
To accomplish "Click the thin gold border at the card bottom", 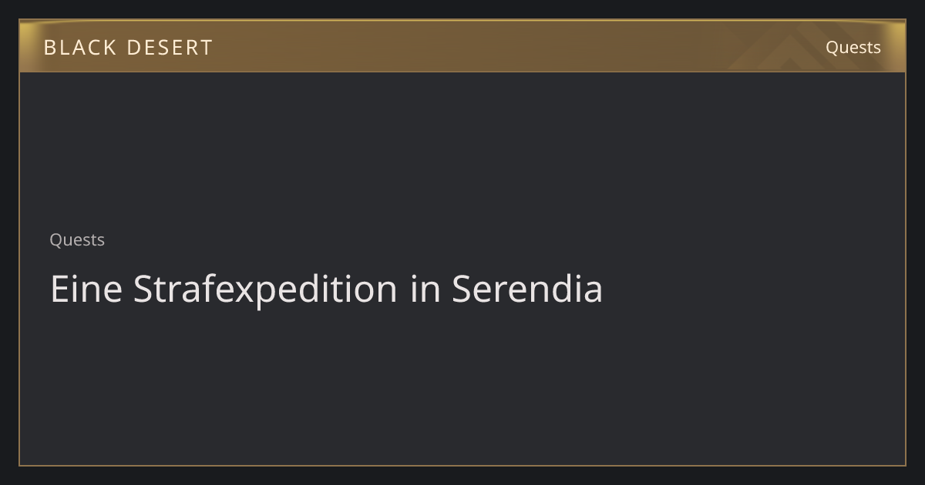I will (x=462, y=465).
